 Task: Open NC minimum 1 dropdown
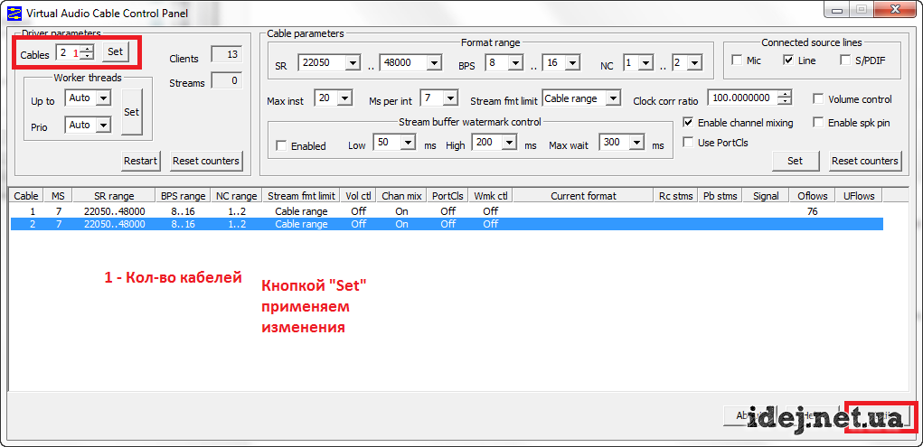pos(646,62)
